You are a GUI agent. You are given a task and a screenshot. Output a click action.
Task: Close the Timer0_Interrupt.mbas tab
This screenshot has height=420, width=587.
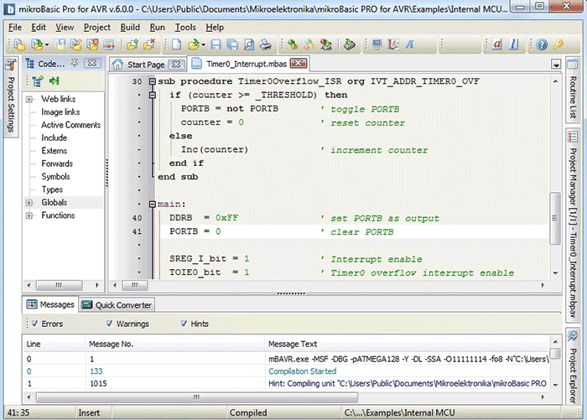point(299,64)
